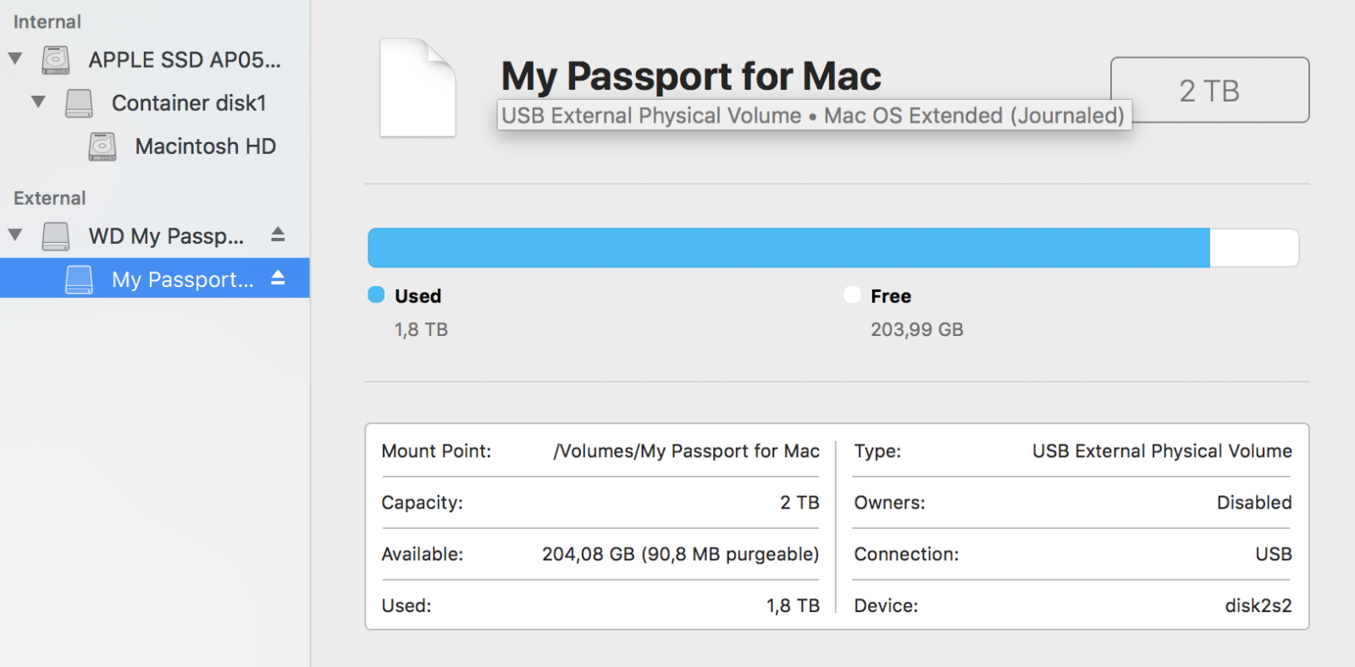Screen dimensions: 1355x667
Task: Eject the WD My Passport drive
Action: point(278,234)
